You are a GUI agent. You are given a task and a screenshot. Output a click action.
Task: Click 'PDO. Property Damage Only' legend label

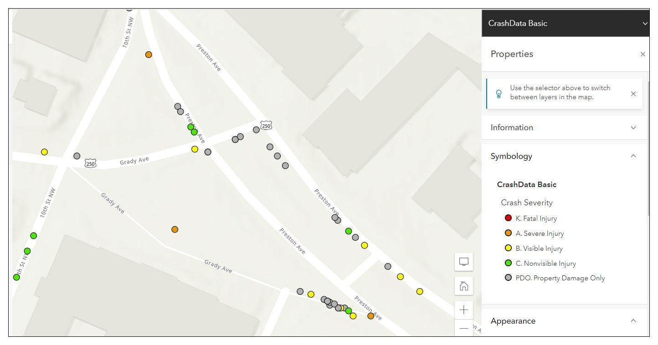(560, 278)
